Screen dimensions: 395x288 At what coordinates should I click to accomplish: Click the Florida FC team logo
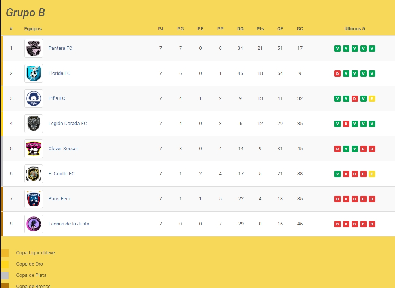coord(34,73)
